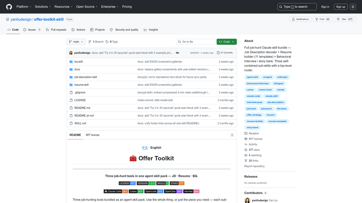This screenshot has height=203, width=362.
Task: Focus the search box in header
Action: [x=297, y=7]
